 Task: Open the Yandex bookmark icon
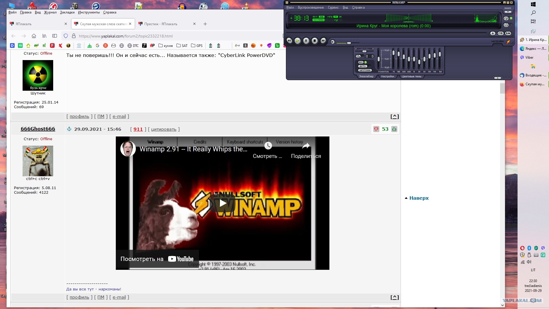click(x=106, y=45)
